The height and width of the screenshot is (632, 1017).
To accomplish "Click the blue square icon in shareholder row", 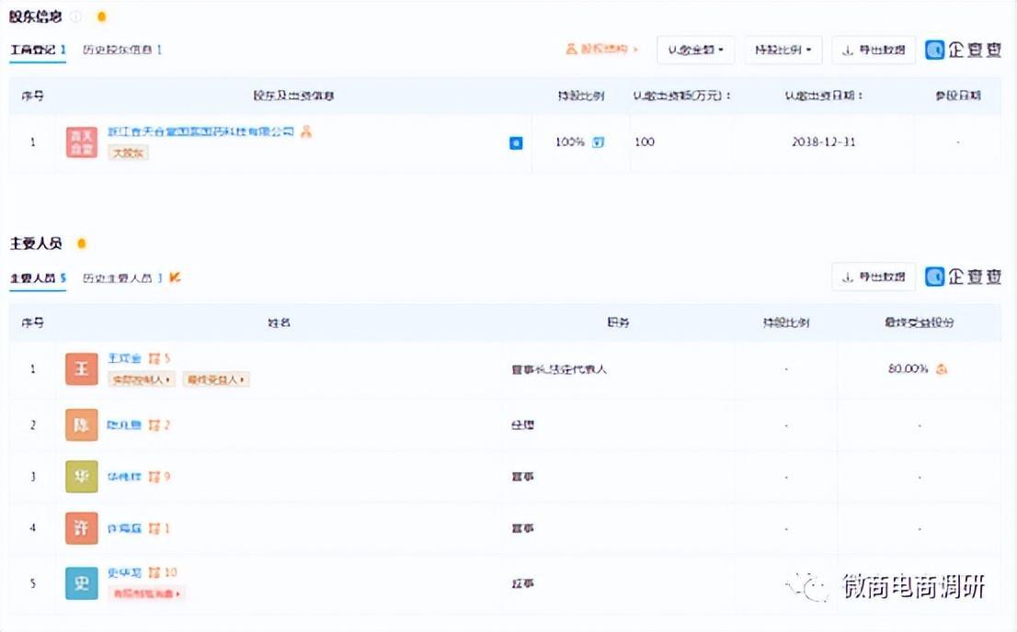I will coord(516,143).
